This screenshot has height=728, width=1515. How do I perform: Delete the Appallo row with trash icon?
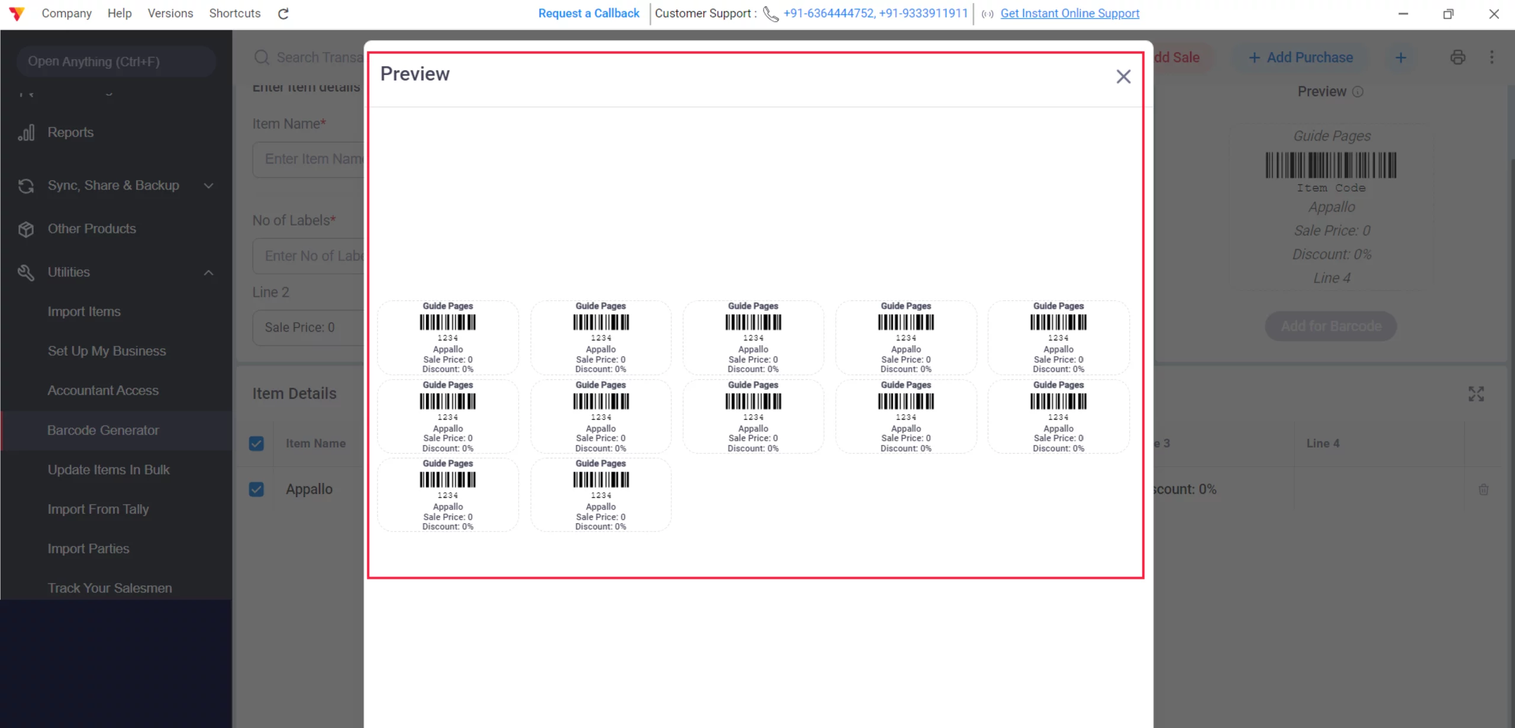tap(1484, 489)
